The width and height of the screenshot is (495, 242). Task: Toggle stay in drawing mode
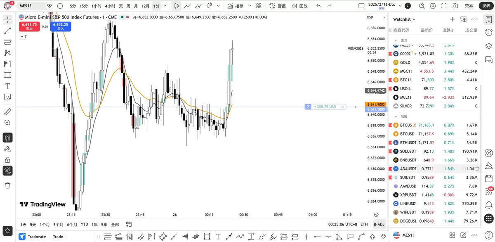7,149
